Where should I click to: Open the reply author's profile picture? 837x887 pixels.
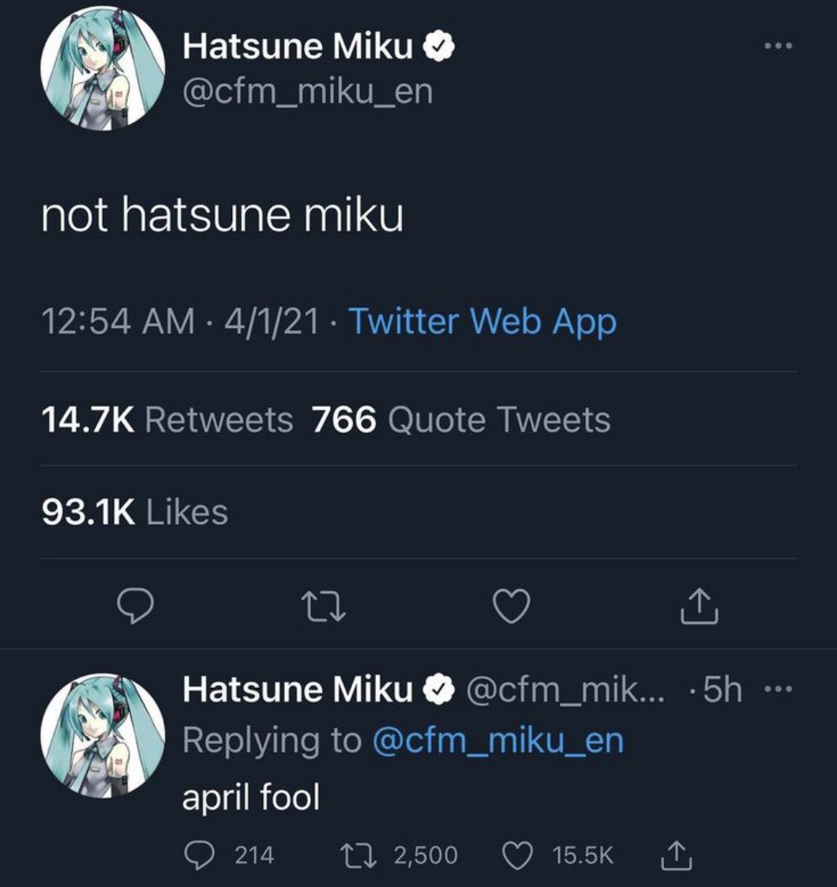click(x=102, y=735)
